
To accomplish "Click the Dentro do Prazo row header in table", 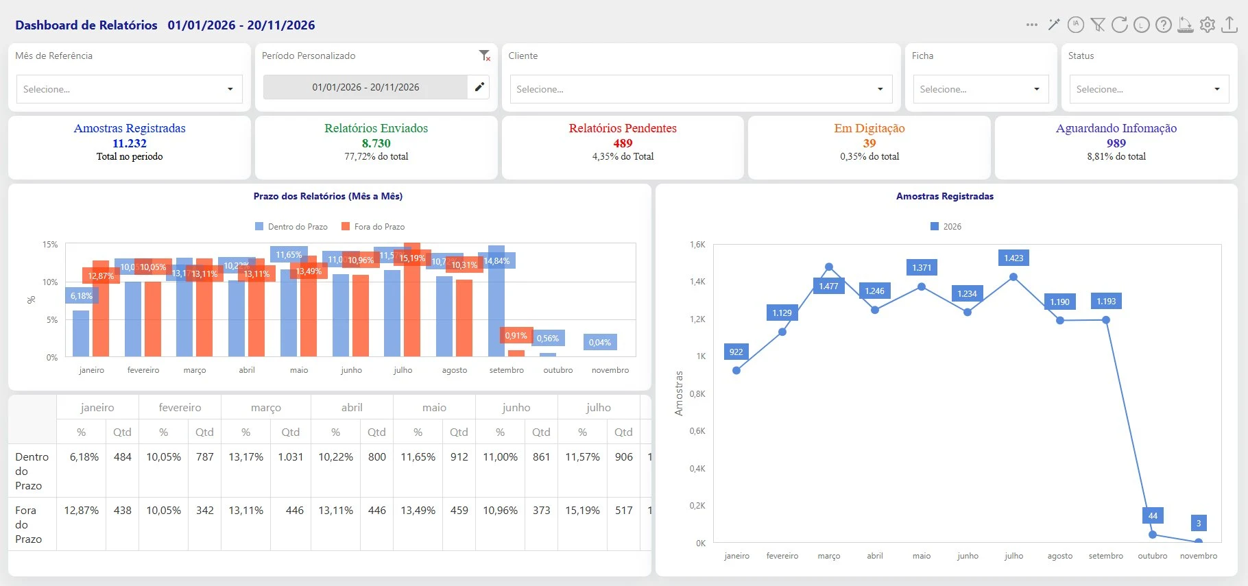I will pyautogui.click(x=32, y=471).
